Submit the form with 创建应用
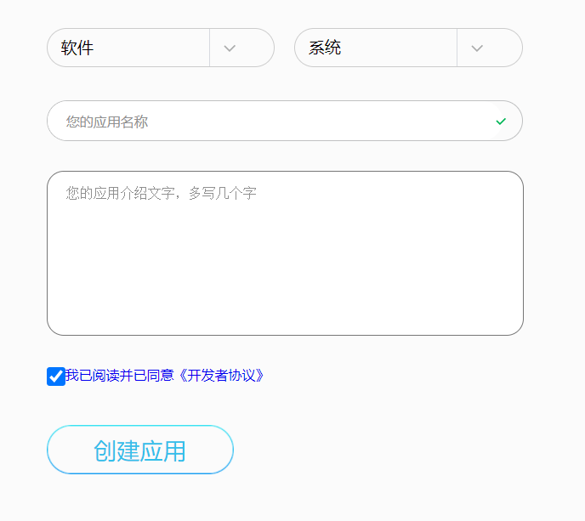 [x=140, y=450]
